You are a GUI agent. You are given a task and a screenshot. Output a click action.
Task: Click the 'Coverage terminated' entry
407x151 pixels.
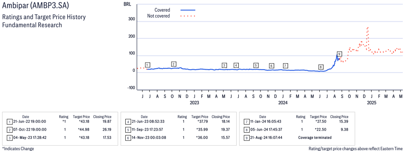point(315,138)
